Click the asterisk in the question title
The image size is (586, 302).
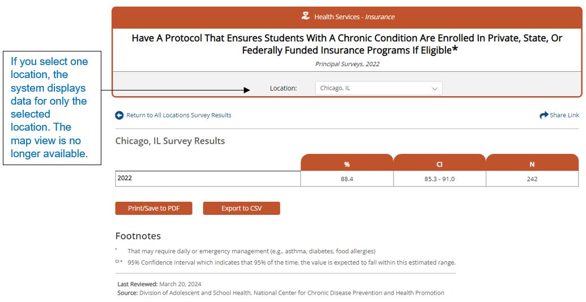pos(455,49)
